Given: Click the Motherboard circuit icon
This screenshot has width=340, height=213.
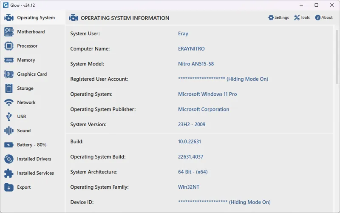Looking at the screenshot, I should (x=8, y=31).
